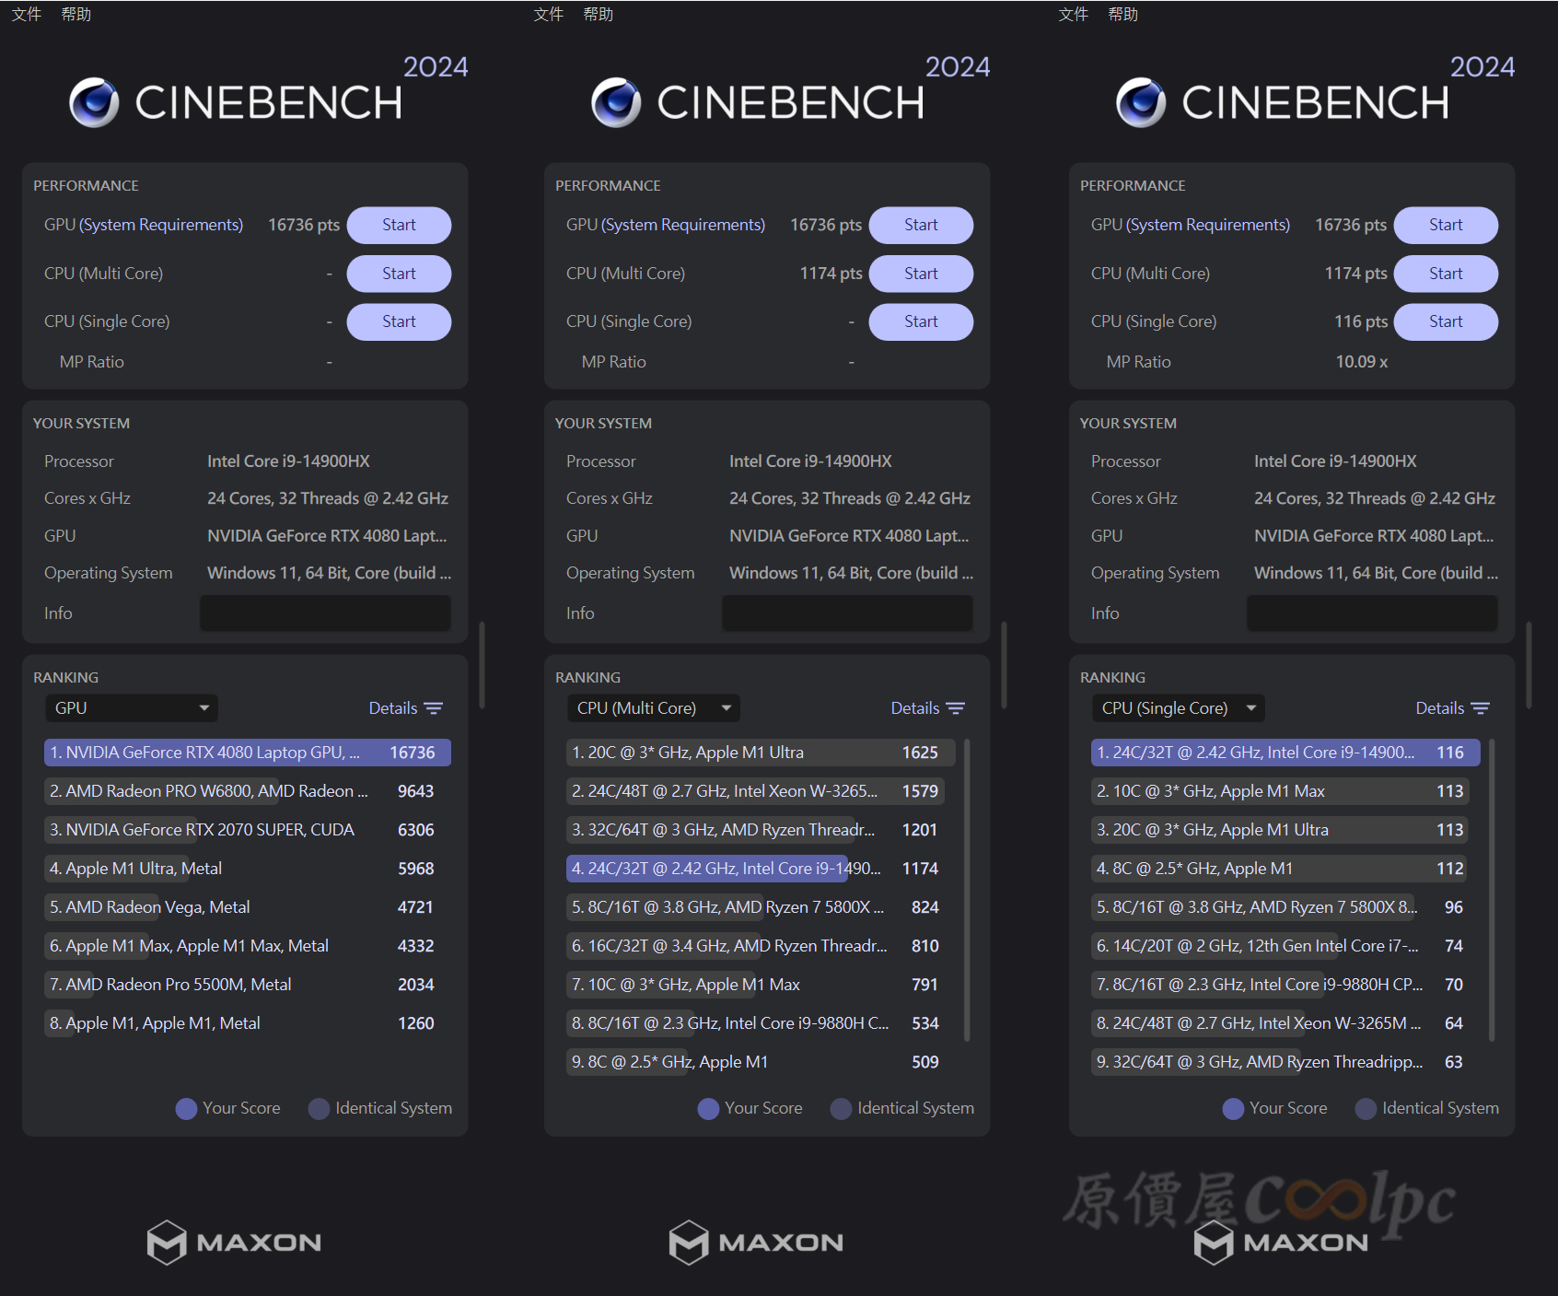Click Details link in Multi Core ranking panel

coord(915,708)
